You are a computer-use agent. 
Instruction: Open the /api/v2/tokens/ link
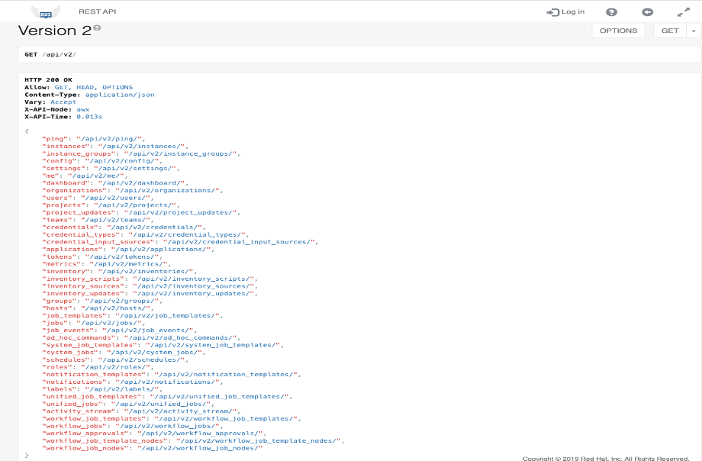click(122, 256)
